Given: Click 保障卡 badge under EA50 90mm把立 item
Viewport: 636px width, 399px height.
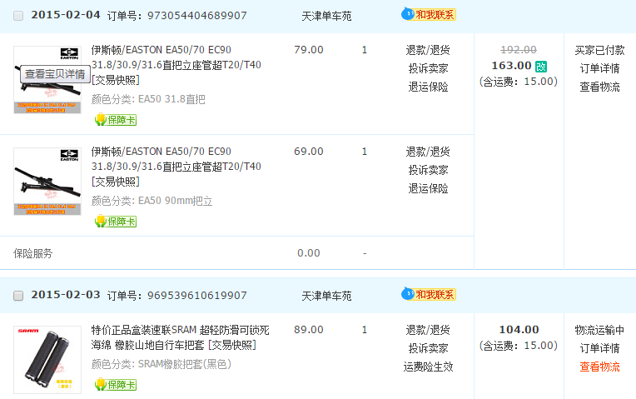Looking at the screenshot, I should tap(116, 222).
